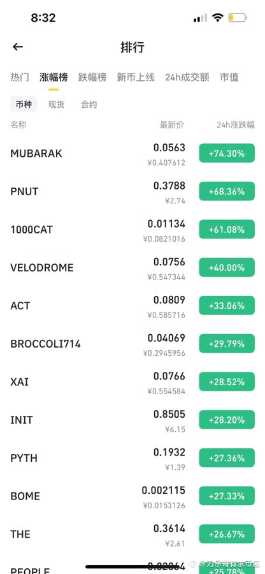Sort by 最新价 column header
265x574 pixels.
[172, 125]
